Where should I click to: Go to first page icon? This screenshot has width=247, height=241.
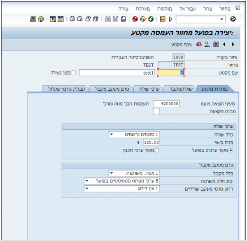(96, 19)
